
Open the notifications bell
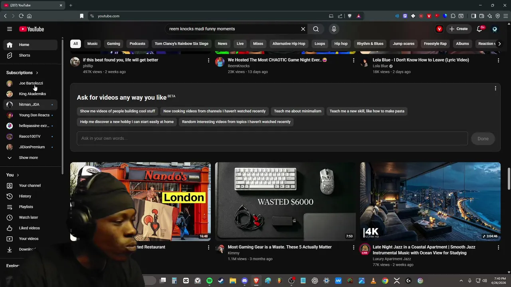pyautogui.click(x=480, y=29)
